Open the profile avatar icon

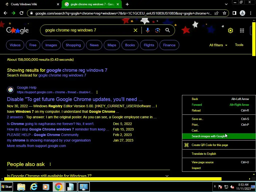tap(242, 13)
